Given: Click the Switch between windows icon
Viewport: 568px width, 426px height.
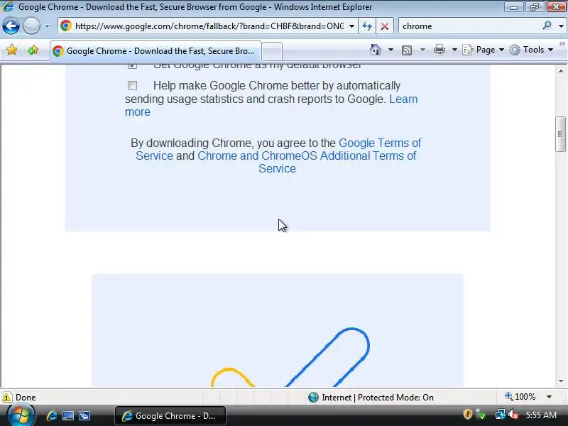Looking at the screenshot, I should point(84,415).
